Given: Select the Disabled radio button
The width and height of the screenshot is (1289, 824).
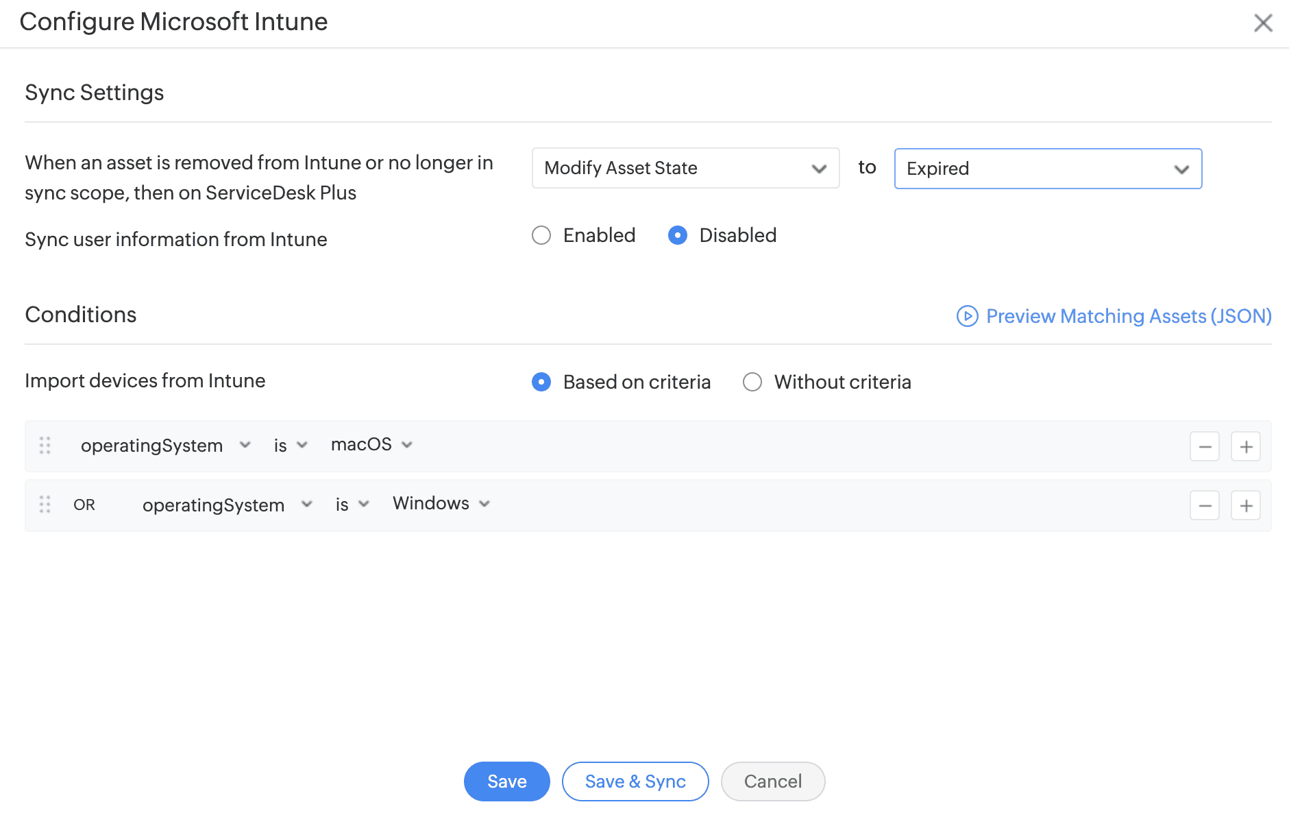Looking at the screenshot, I should pyautogui.click(x=678, y=236).
